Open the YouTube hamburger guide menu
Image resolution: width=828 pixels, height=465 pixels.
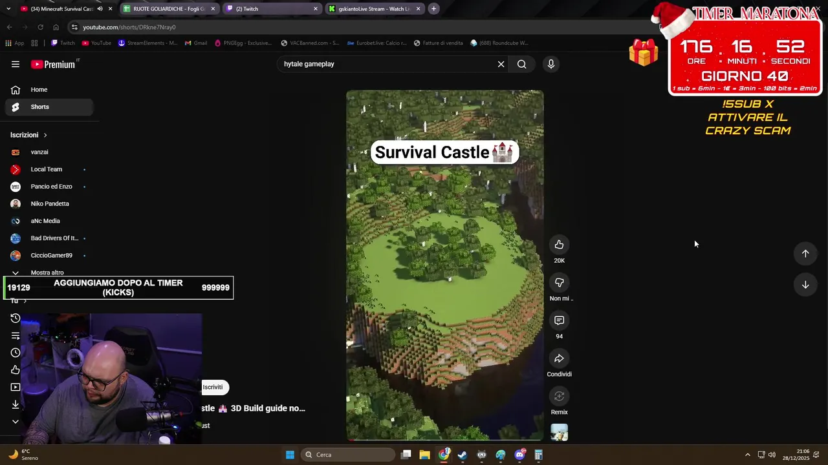(x=15, y=64)
